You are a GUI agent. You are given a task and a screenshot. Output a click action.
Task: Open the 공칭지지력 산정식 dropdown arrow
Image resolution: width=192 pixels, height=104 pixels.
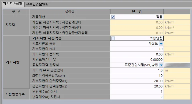click(161, 65)
